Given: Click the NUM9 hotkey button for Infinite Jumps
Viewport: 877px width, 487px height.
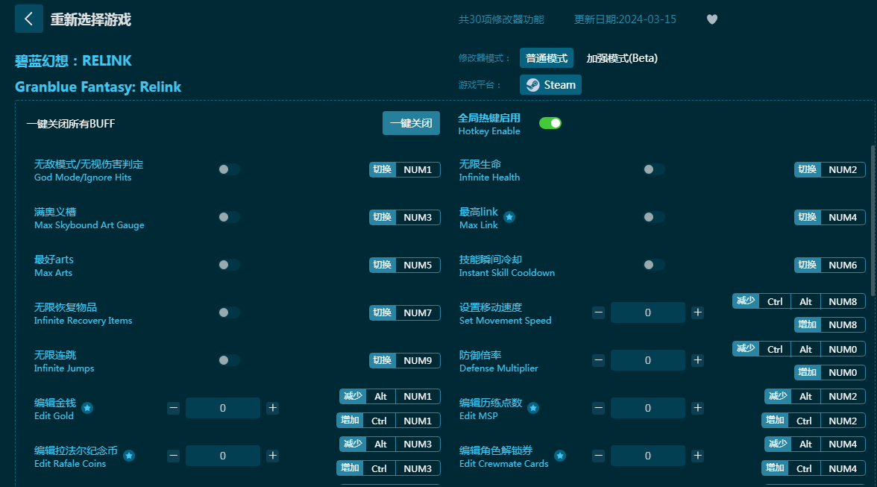Looking at the screenshot, I should (405, 360).
